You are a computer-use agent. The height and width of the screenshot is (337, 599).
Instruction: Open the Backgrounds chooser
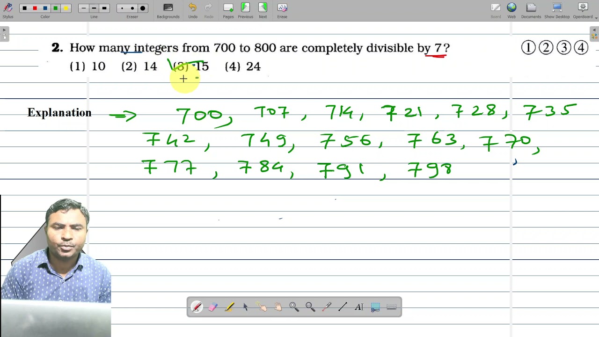click(168, 10)
